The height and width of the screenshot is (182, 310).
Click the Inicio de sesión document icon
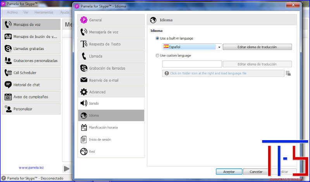tap(84, 139)
